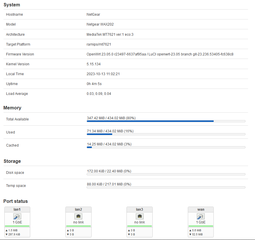Click the System section heading

(12, 5)
